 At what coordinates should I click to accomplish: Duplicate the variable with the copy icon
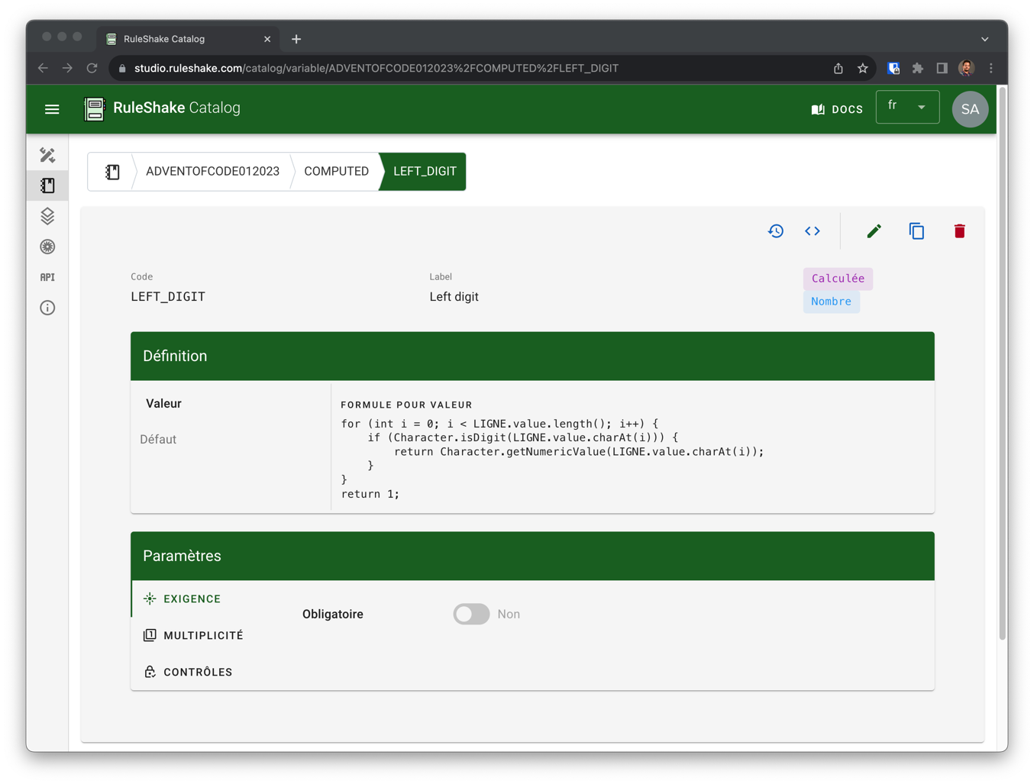[916, 231]
